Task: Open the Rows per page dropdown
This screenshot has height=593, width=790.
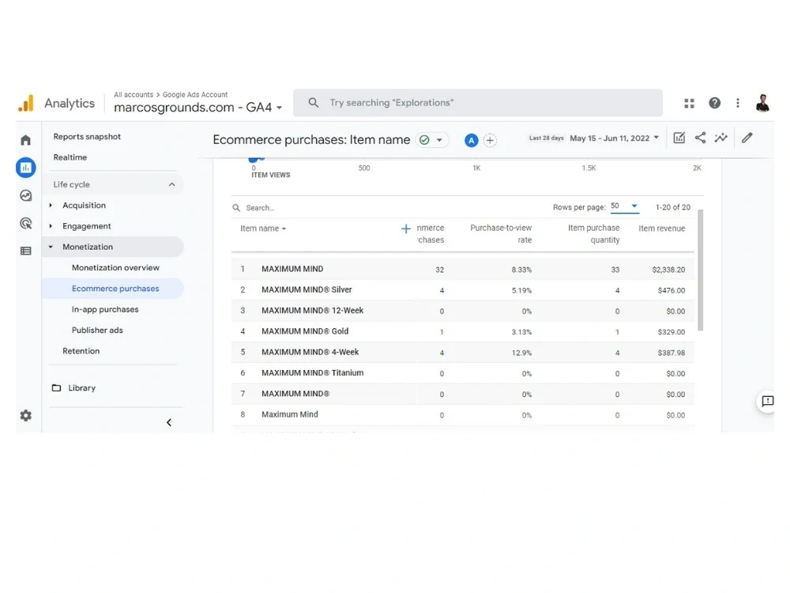Action: (x=625, y=206)
